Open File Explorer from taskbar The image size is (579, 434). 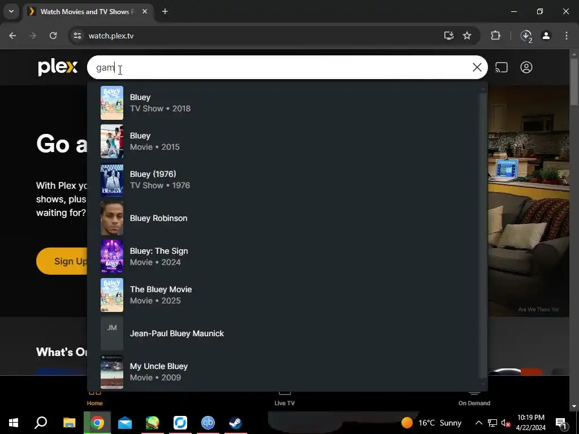[69, 423]
